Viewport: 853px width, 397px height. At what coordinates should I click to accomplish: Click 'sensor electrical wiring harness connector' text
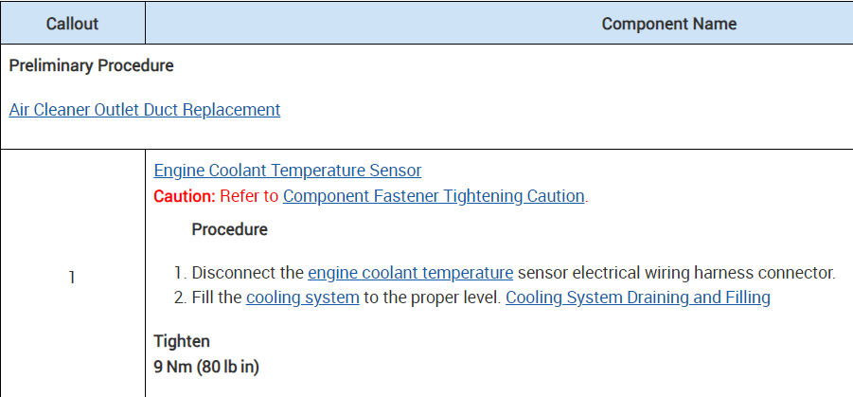pyautogui.click(x=676, y=273)
